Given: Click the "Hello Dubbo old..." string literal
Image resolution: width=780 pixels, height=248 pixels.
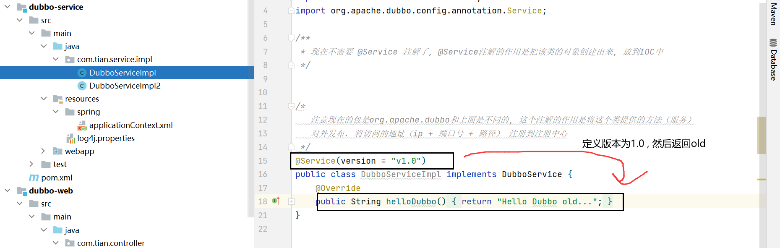Looking at the screenshot, I should (547, 201).
